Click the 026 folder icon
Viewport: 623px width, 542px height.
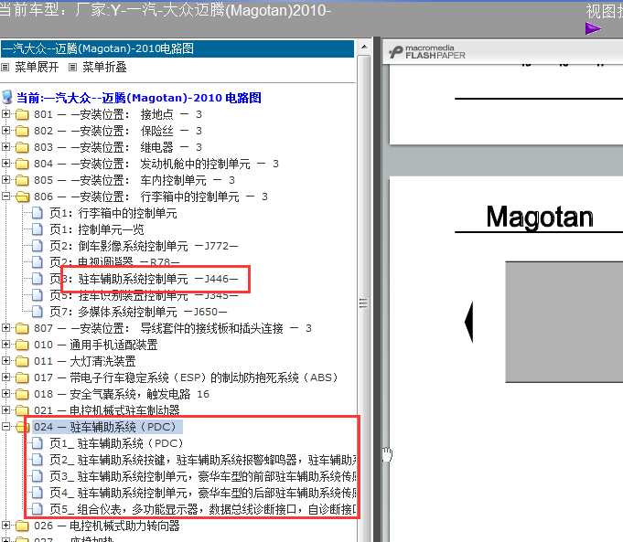[x=22, y=526]
